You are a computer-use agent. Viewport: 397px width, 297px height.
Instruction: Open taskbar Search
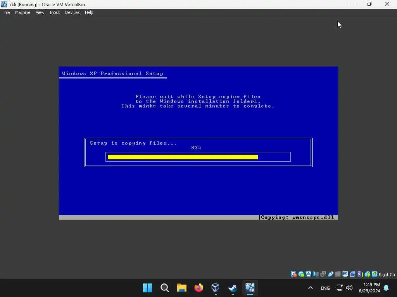164,288
